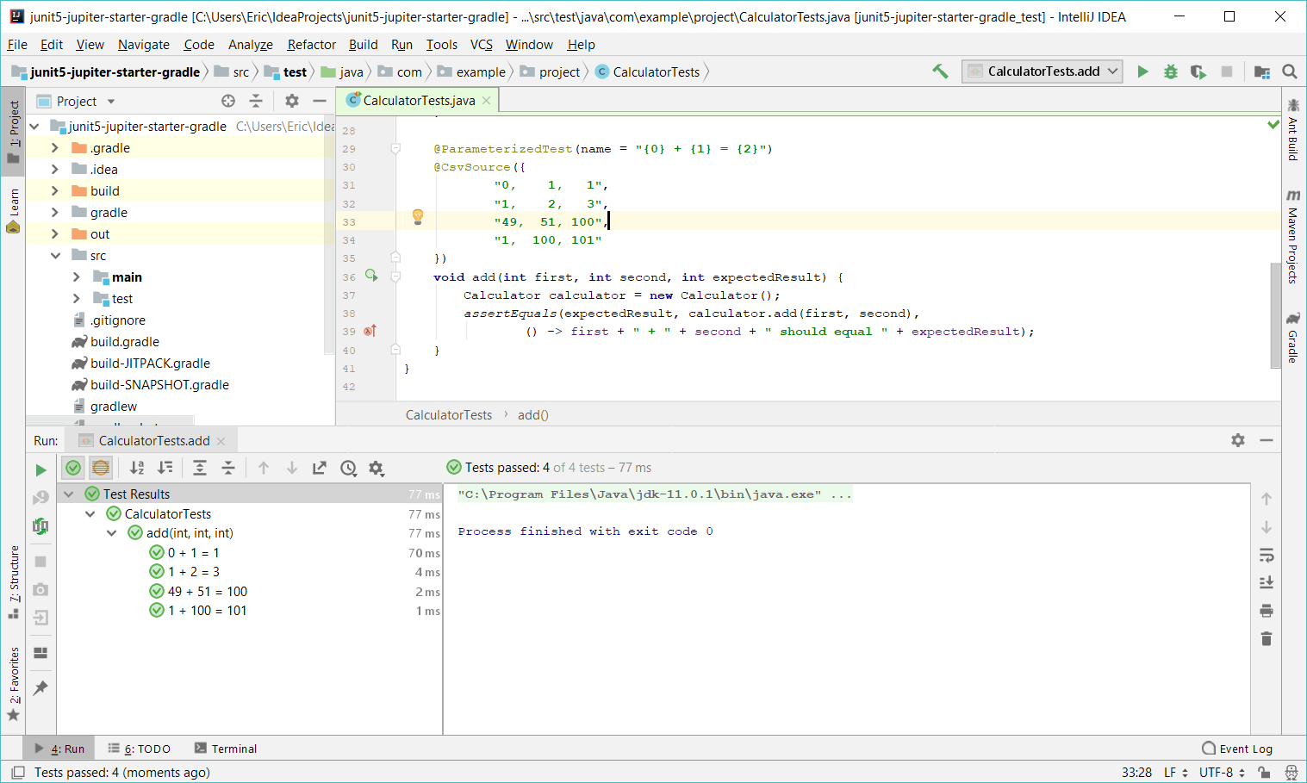The width and height of the screenshot is (1307, 783).
Task: Expand the build folder in the project tree
Action: [x=55, y=191]
